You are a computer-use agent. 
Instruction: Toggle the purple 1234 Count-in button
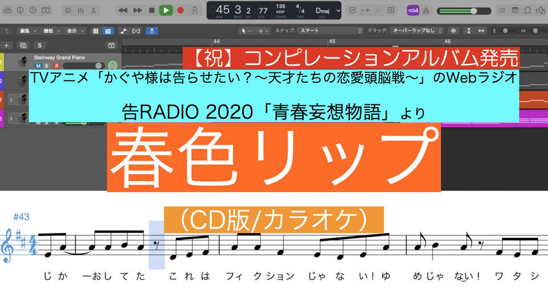click(413, 10)
